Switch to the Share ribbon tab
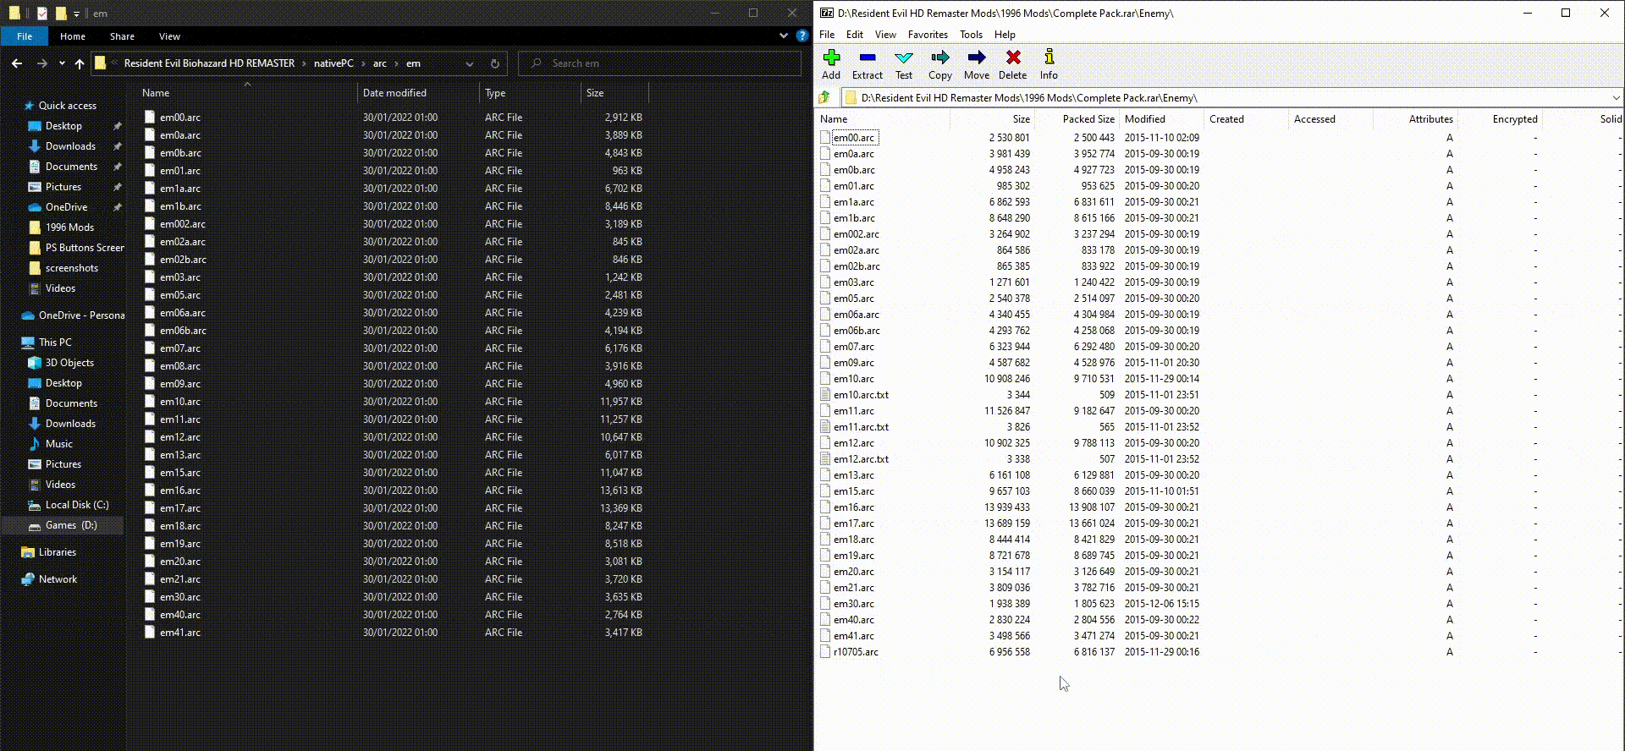1625x751 pixels. pos(122,36)
